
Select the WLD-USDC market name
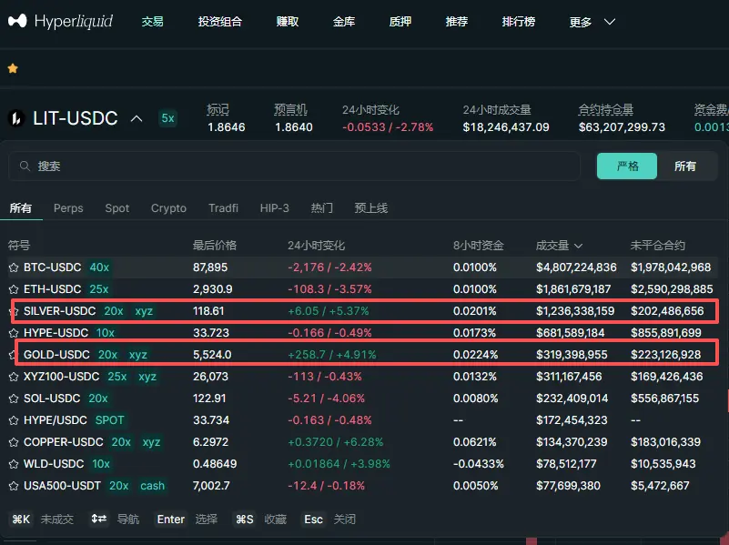pyautogui.click(x=54, y=464)
